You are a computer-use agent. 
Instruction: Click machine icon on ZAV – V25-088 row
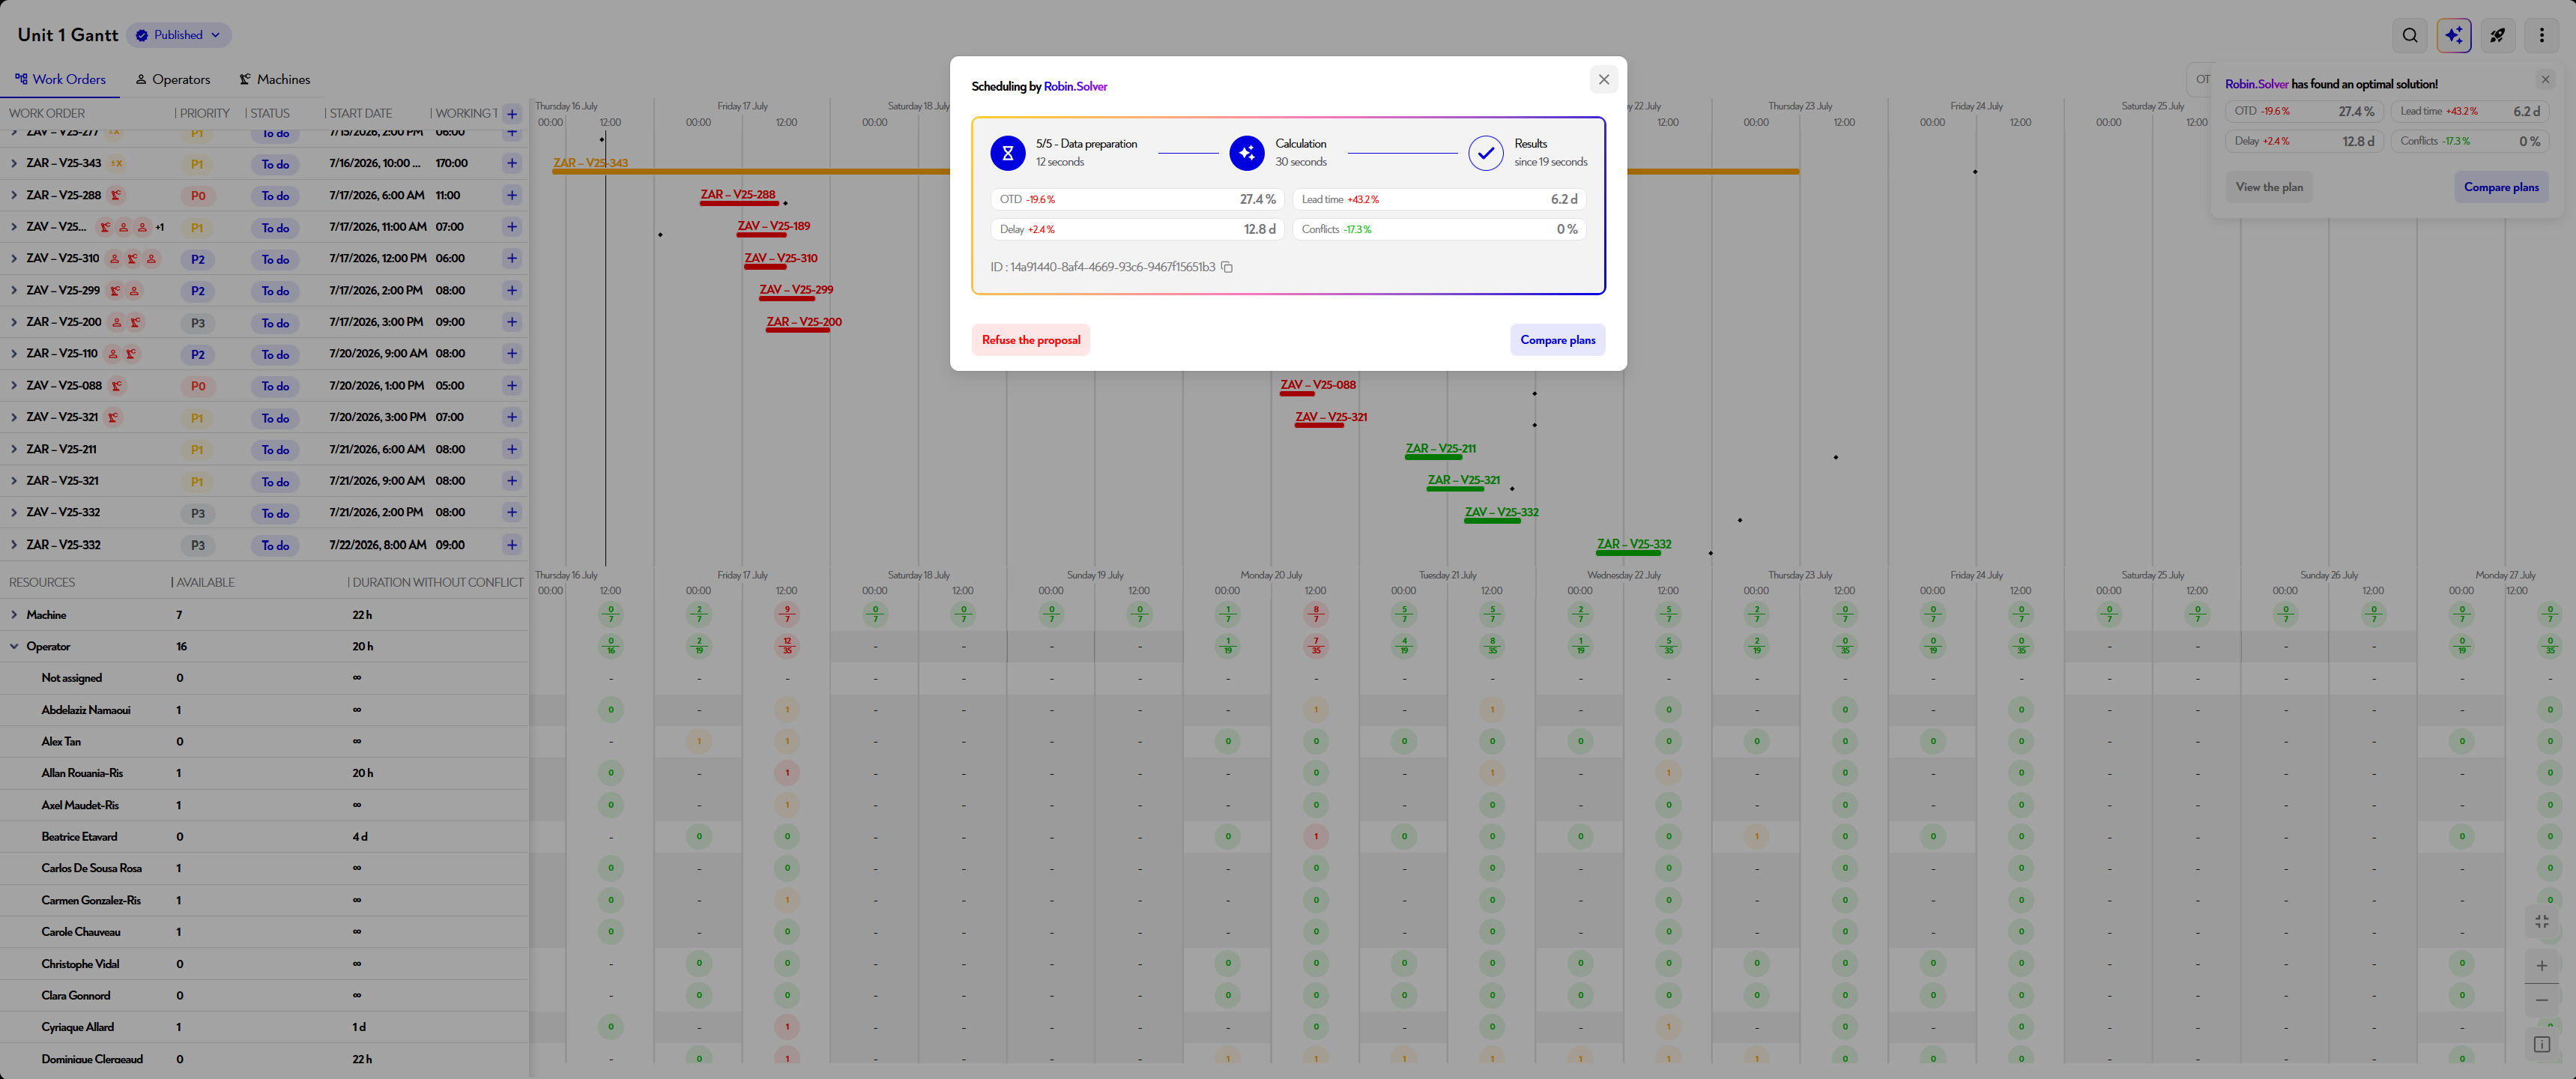117,386
